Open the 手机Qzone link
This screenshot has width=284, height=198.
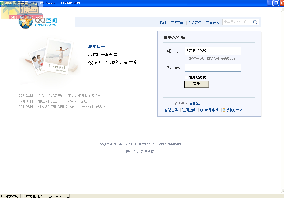tap(235, 110)
